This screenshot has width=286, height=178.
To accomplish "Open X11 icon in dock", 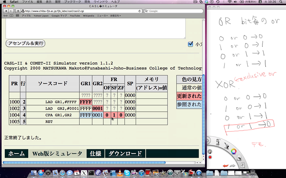I will pyautogui.click(x=84, y=173).
